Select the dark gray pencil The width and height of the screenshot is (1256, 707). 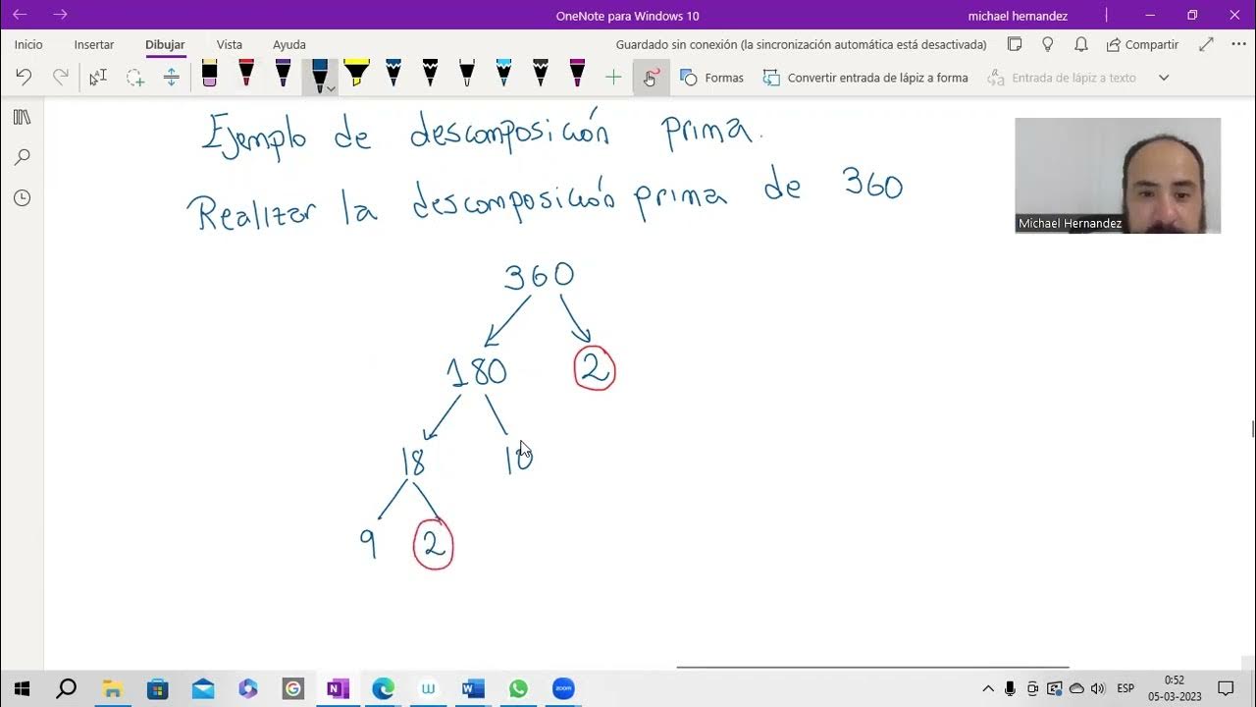tap(541, 74)
